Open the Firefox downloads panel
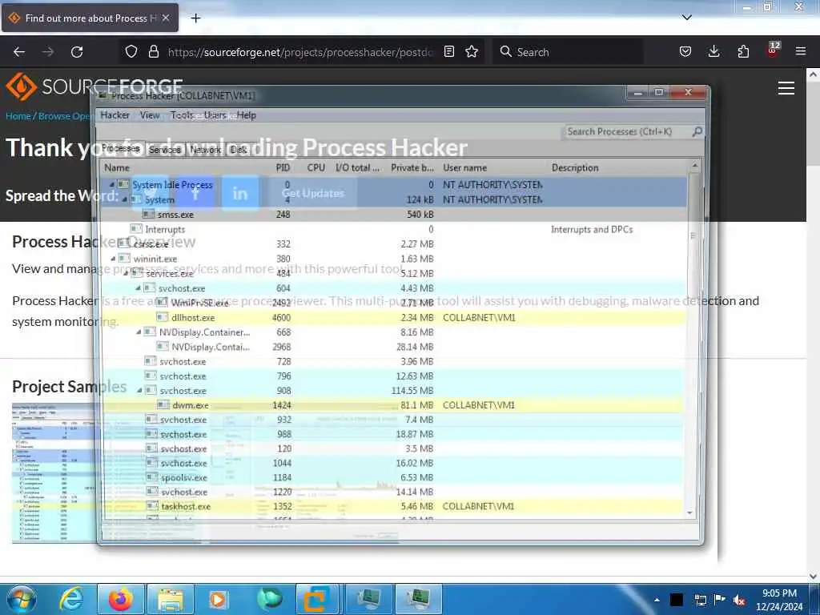The width and height of the screenshot is (820, 615). point(713,52)
